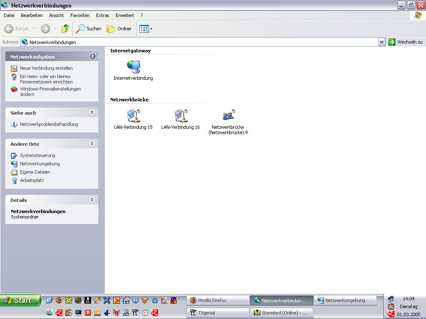Open the Ansicht menu
Viewport: 426px width, 319px height.
tap(57, 15)
